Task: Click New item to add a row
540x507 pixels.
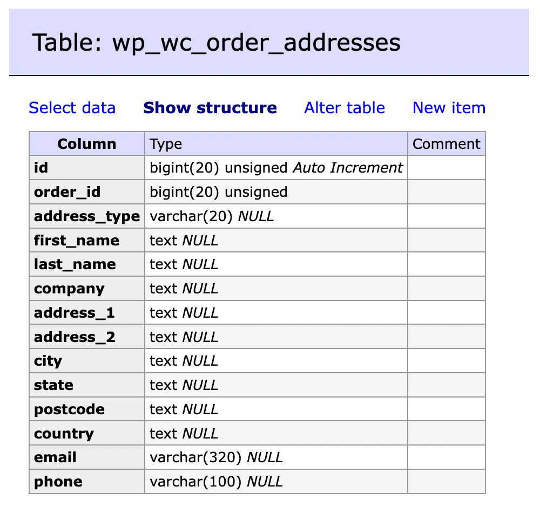Action: click(449, 108)
